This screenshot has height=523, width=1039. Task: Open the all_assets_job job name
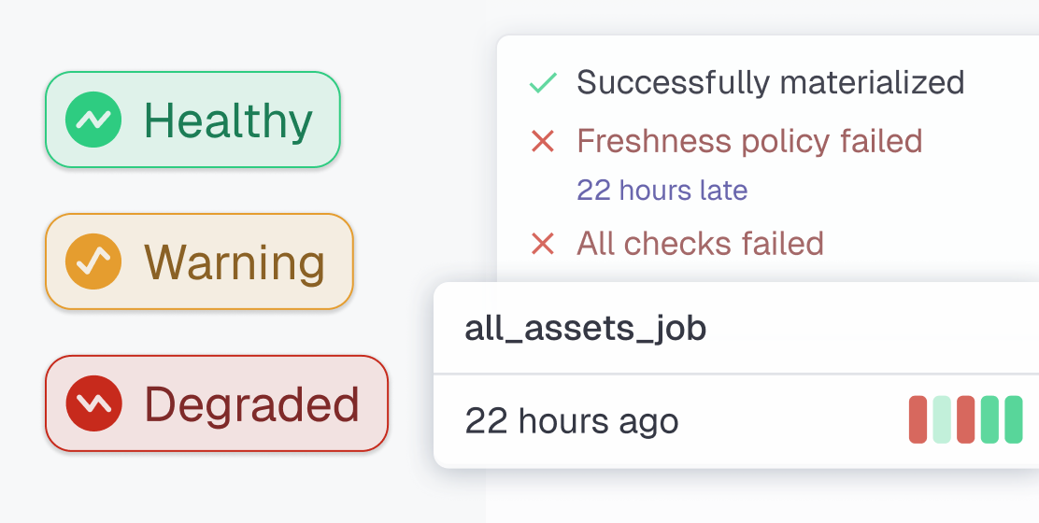click(x=586, y=328)
